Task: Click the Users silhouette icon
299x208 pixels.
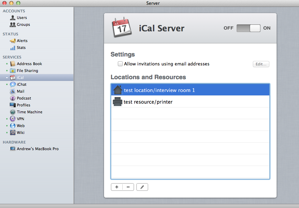Action: tap(13, 18)
